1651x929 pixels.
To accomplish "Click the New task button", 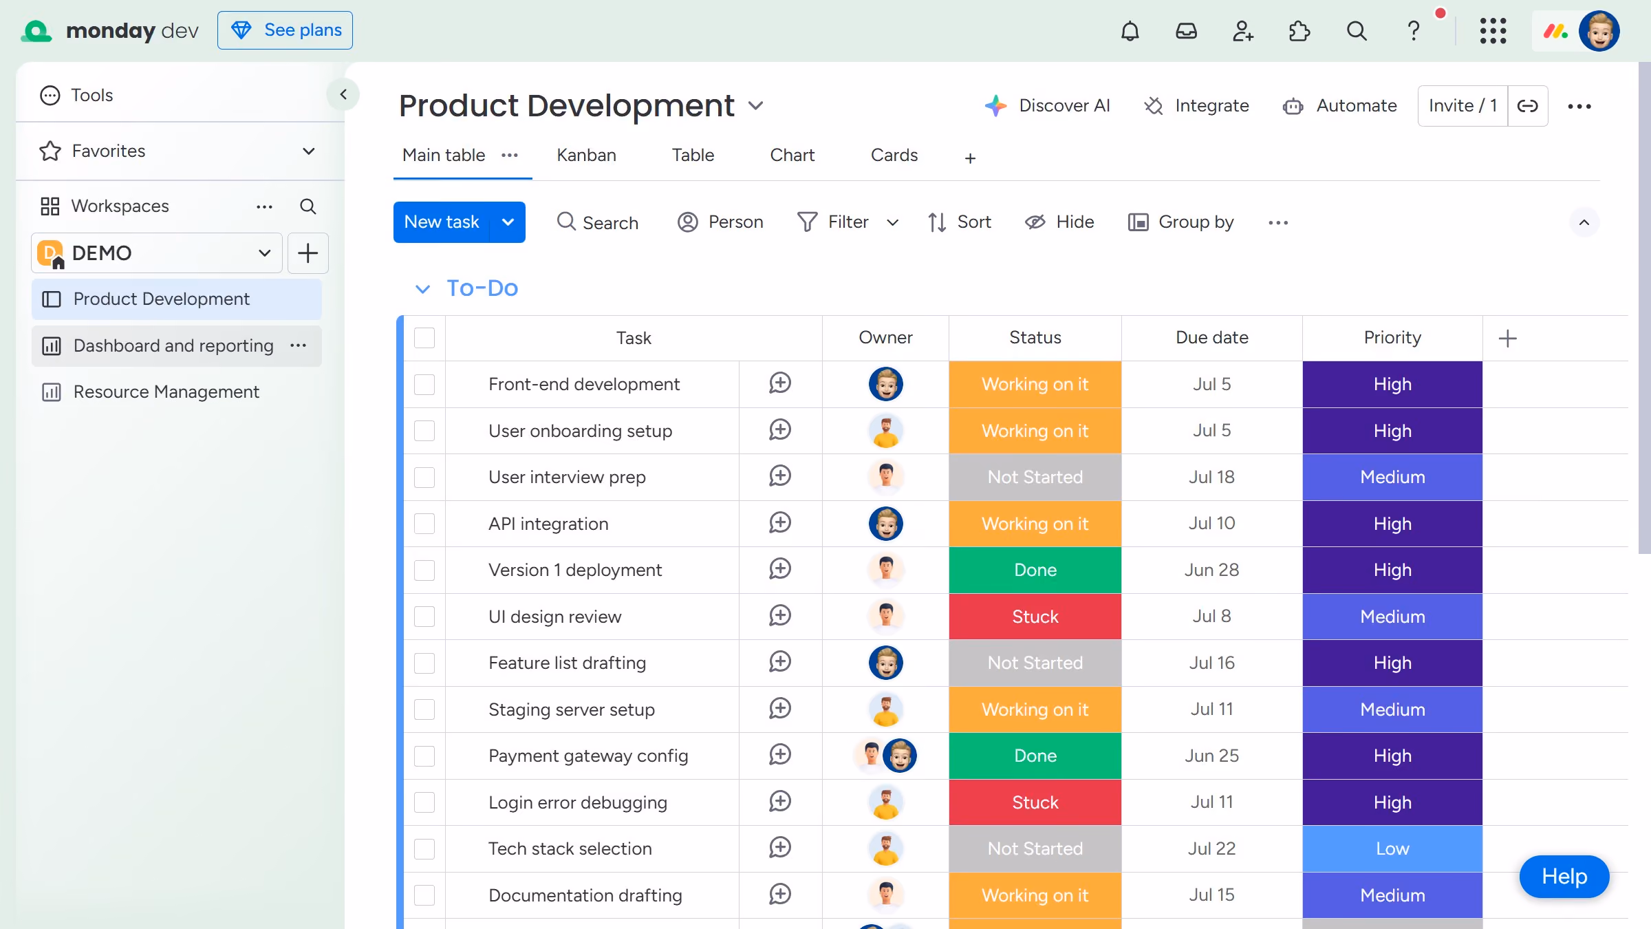I will tap(442, 222).
